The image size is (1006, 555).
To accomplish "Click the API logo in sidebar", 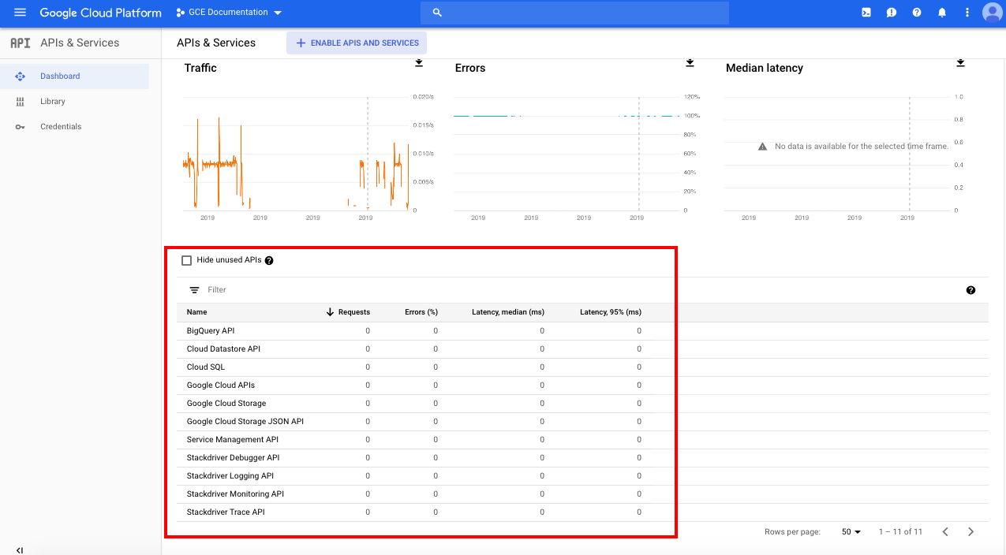I will [x=20, y=43].
